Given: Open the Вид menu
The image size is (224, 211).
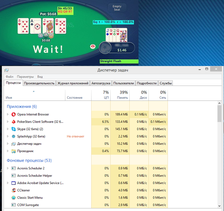Looking at the screenshot, I should [40, 77].
